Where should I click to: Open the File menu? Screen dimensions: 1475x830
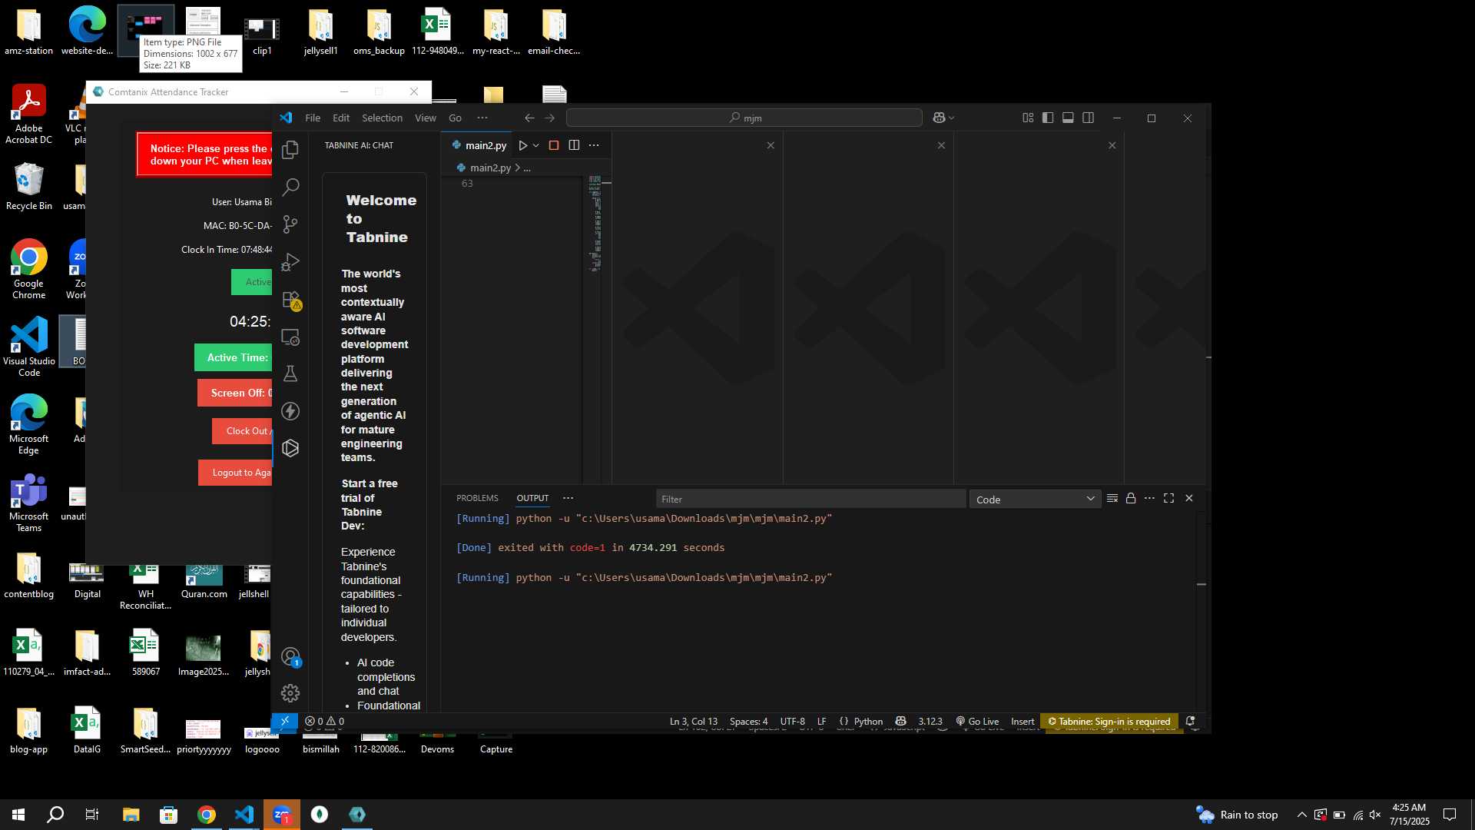click(x=313, y=118)
